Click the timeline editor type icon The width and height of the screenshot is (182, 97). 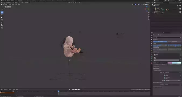click(x=1, y=90)
